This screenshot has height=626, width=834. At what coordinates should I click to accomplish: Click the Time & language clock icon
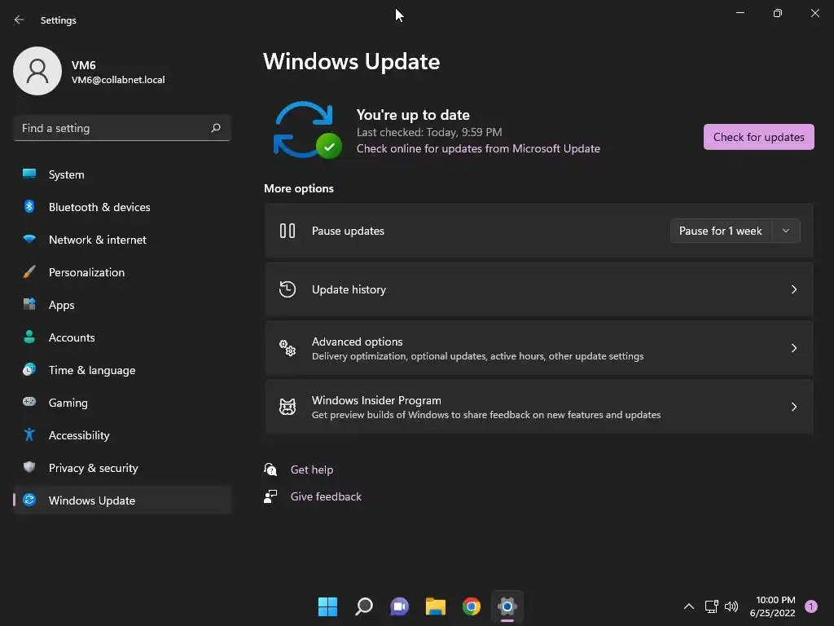(x=29, y=369)
